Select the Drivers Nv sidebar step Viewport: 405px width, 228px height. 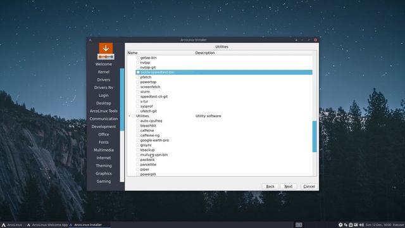(x=104, y=87)
